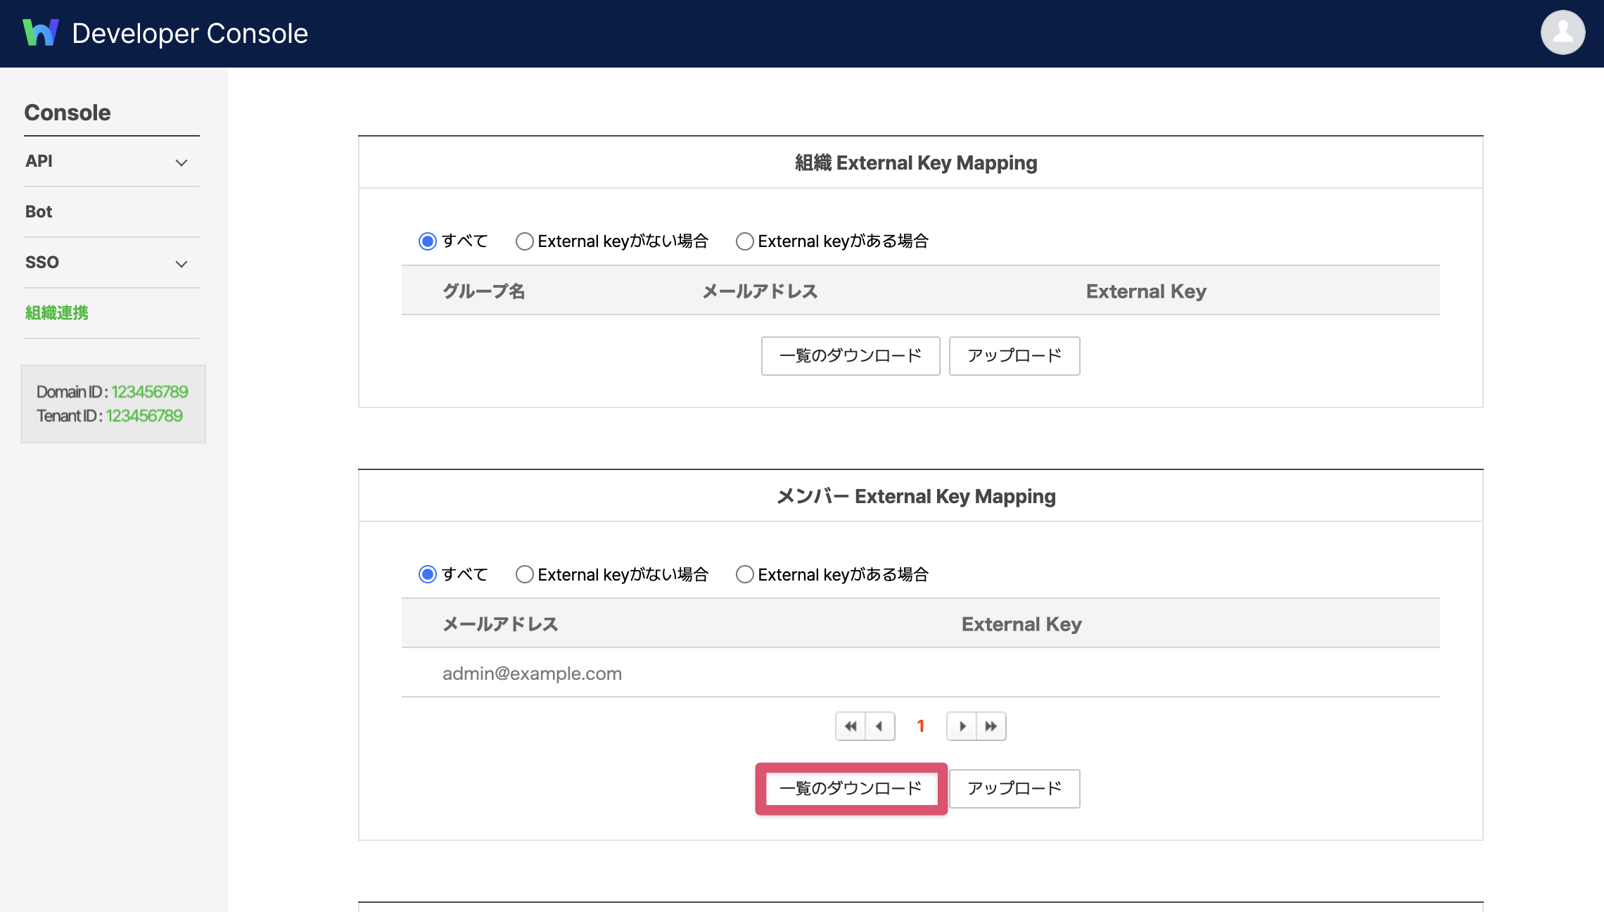Click メールアドレス header in メンバー table
Screen dimensions: 1604x912
[x=500, y=624]
